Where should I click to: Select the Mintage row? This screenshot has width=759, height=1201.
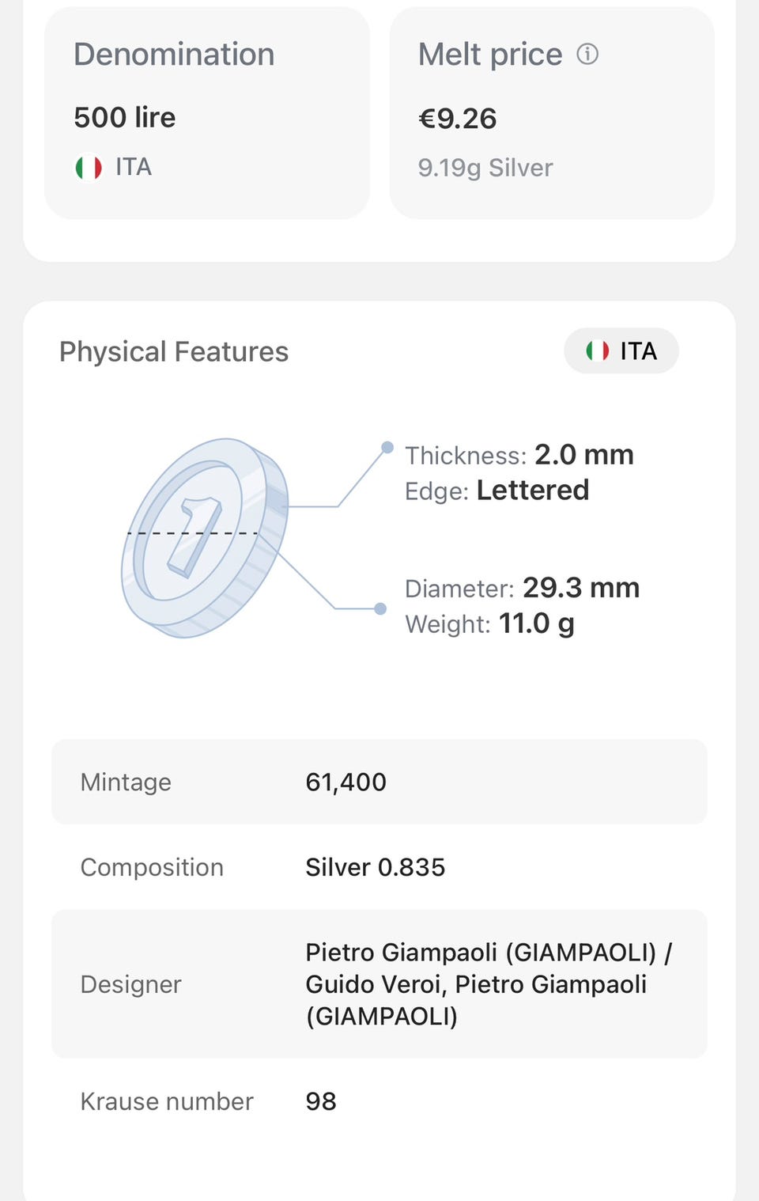[x=379, y=782]
